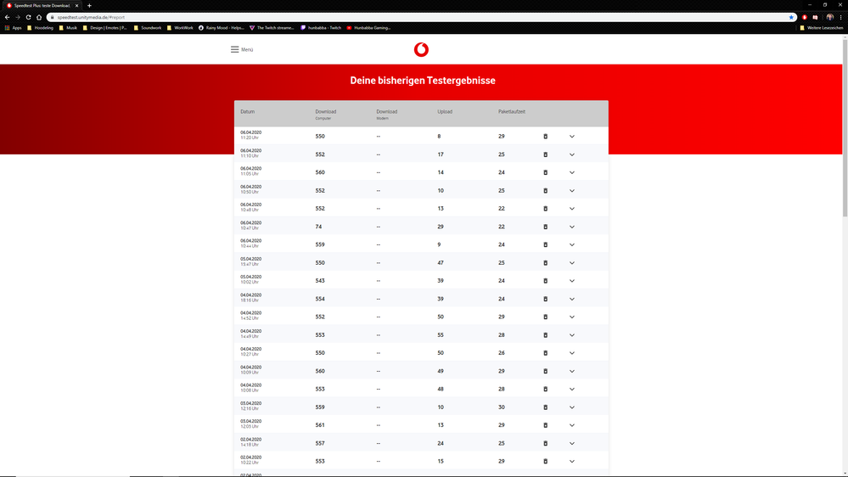848x477 pixels.
Task: Show details for 04.04.2020 10:09 Uhr
Action: click(x=571, y=371)
